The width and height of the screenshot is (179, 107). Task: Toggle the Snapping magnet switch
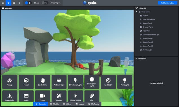[x=45, y=3]
